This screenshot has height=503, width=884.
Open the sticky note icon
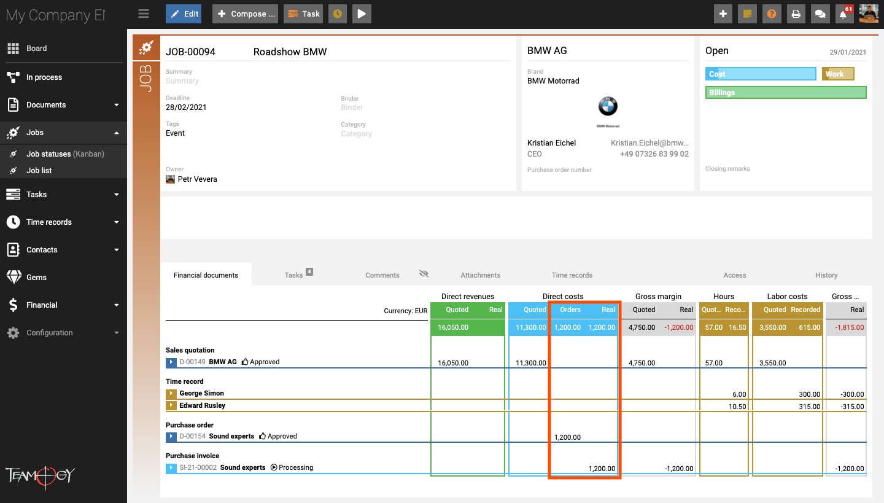point(748,14)
